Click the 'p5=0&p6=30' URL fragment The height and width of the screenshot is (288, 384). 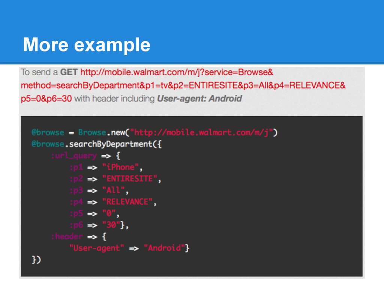tap(46, 99)
